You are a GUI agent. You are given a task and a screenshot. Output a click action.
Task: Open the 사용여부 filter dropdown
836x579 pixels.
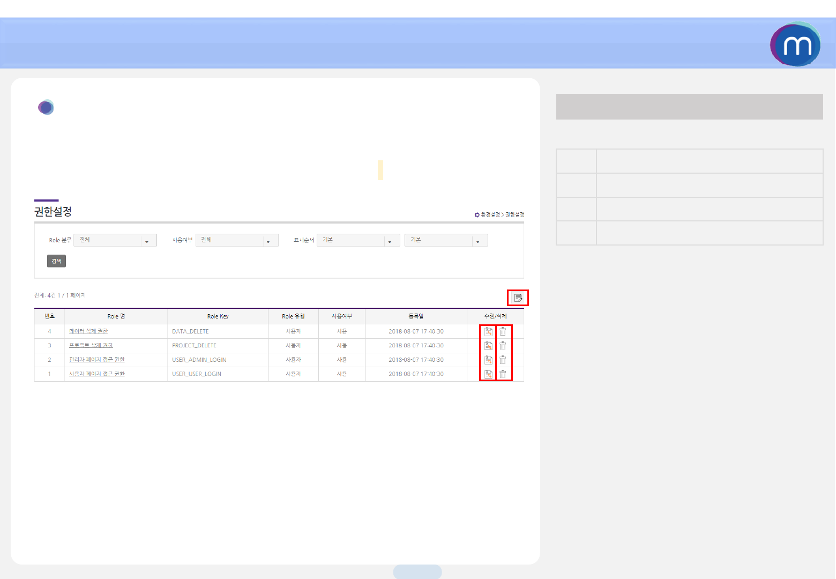pyautogui.click(x=237, y=240)
